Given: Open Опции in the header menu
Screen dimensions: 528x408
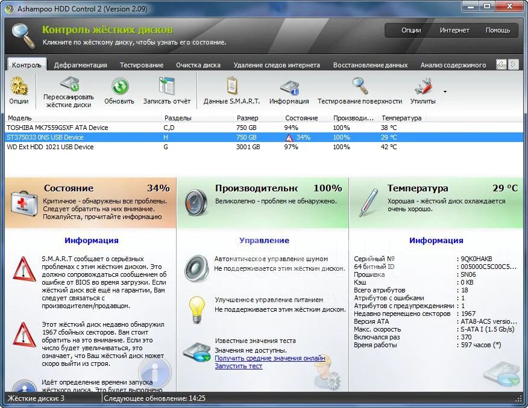Looking at the screenshot, I should pyautogui.click(x=411, y=30).
